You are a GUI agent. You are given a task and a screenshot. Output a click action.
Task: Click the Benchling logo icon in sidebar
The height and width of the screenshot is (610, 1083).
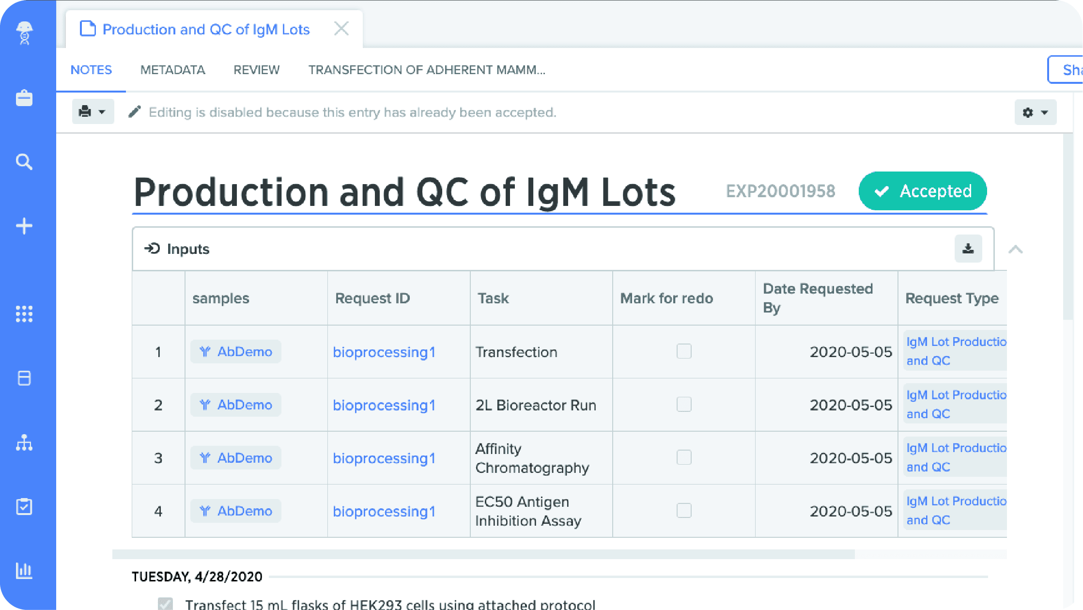(x=24, y=33)
